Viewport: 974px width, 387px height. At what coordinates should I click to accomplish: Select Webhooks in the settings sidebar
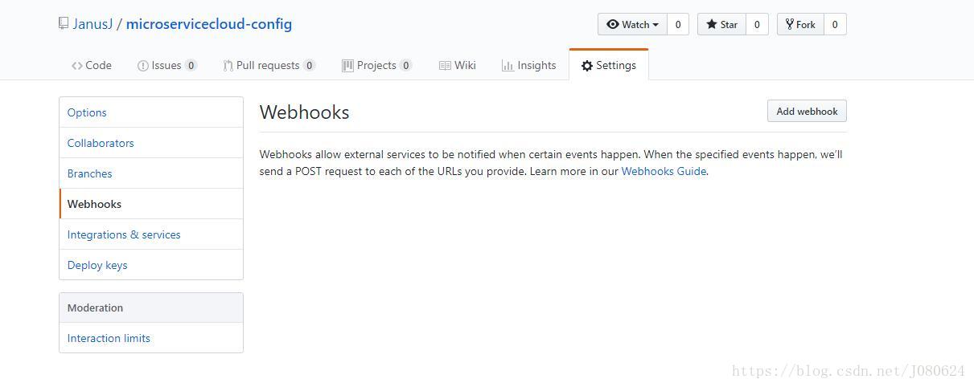coord(151,204)
